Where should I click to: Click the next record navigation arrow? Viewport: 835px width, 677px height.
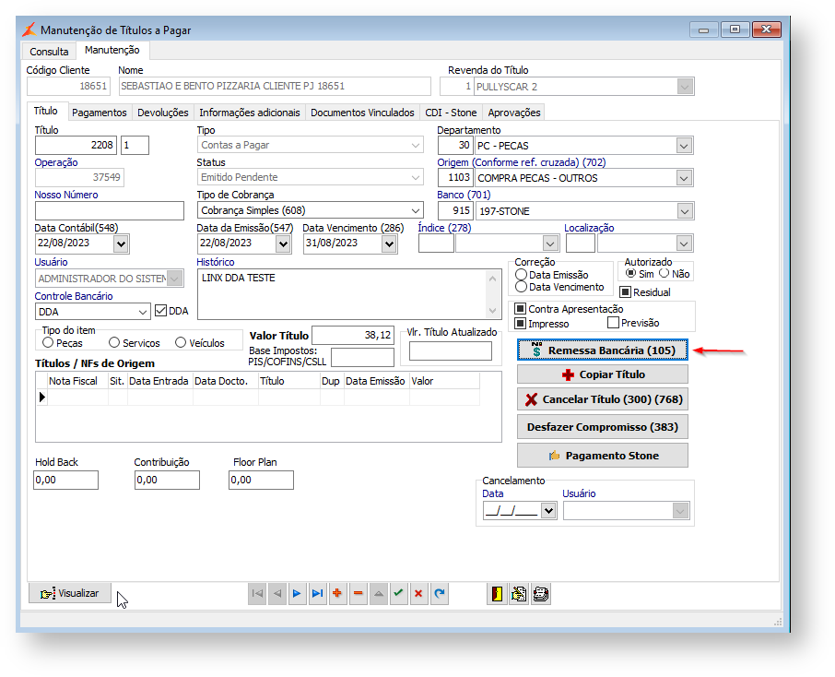(297, 594)
